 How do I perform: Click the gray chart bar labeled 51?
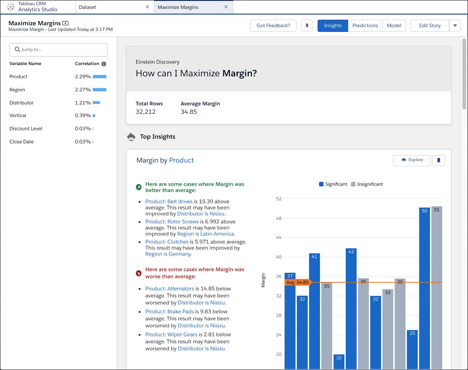tap(437, 288)
